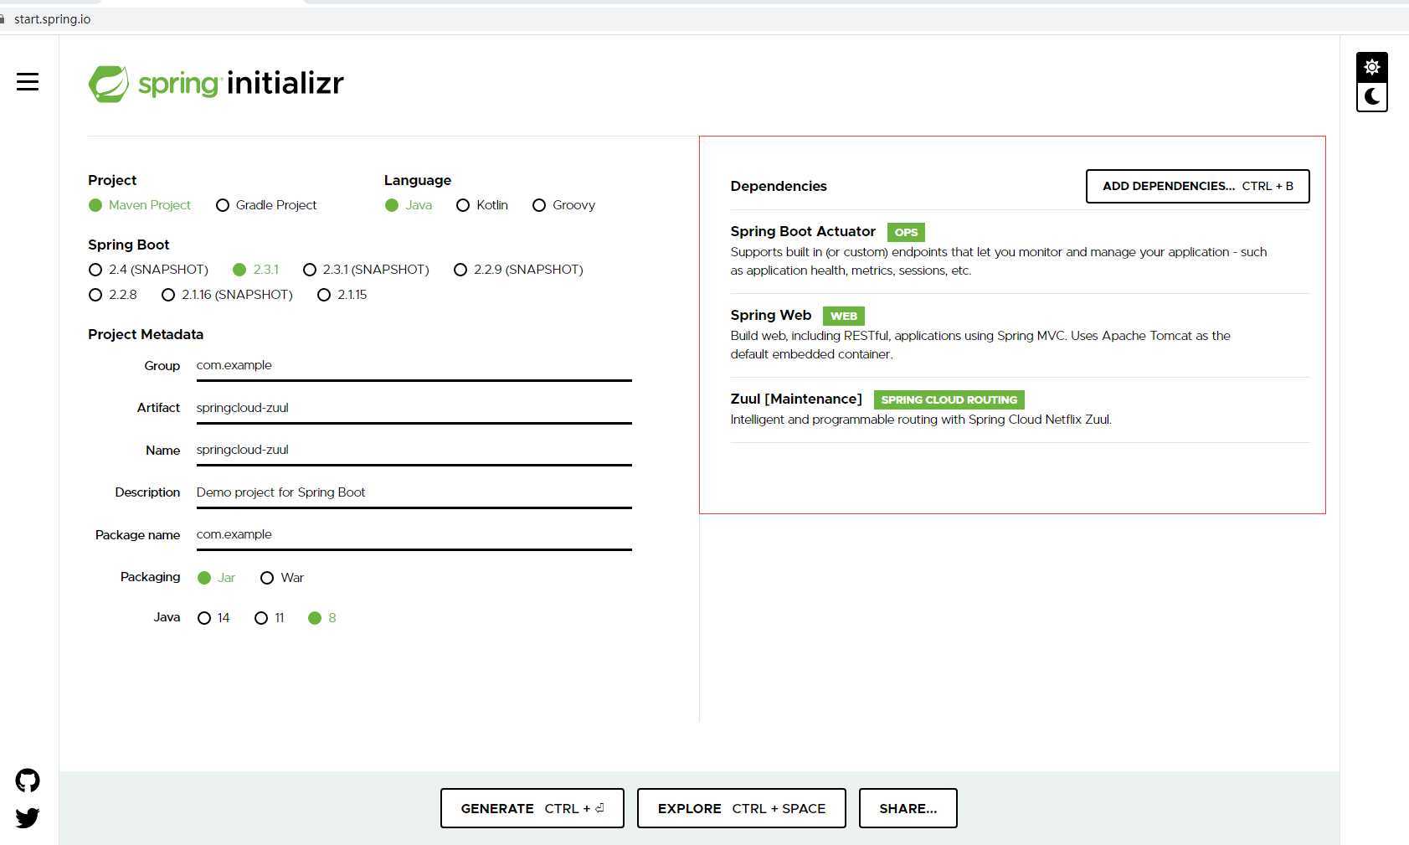Viewport: 1409px width, 845px height.
Task: Switch to dark theme moon icon
Action: pyautogui.click(x=1371, y=97)
